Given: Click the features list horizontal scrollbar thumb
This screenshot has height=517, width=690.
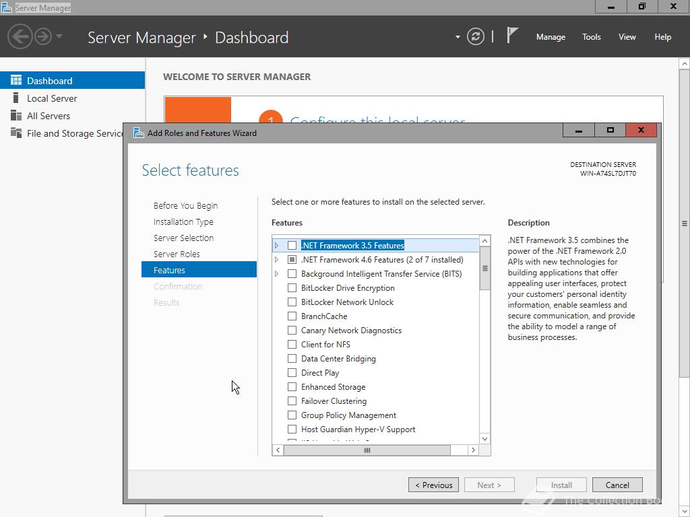Looking at the screenshot, I should (367, 450).
